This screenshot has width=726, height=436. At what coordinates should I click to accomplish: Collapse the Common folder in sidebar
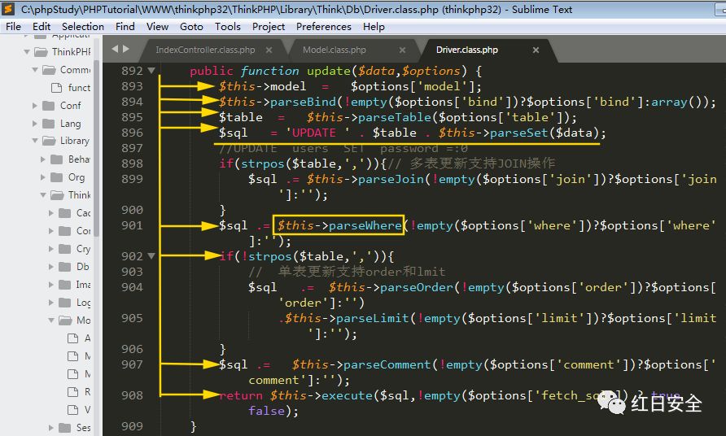35,70
